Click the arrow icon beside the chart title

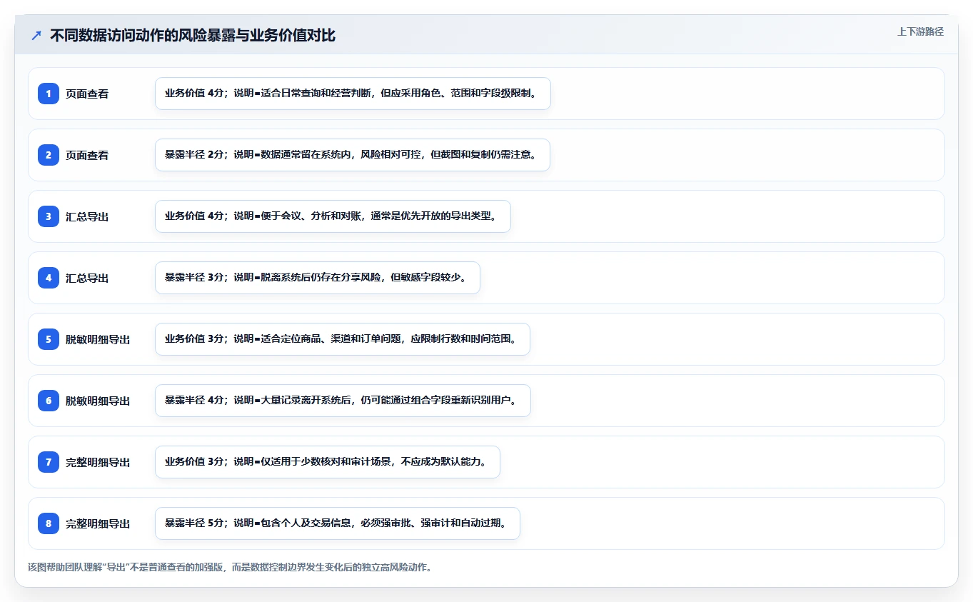[36, 35]
